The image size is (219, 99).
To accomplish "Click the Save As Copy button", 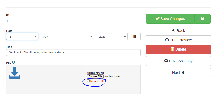I will tap(178, 61).
